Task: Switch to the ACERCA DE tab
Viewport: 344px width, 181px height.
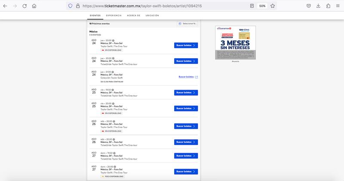Action: 134,15
